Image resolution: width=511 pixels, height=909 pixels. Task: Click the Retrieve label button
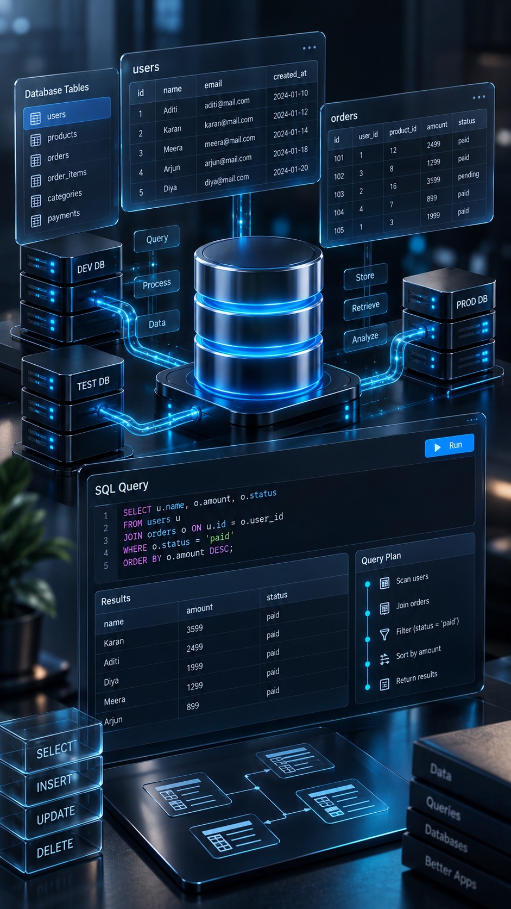(x=365, y=307)
